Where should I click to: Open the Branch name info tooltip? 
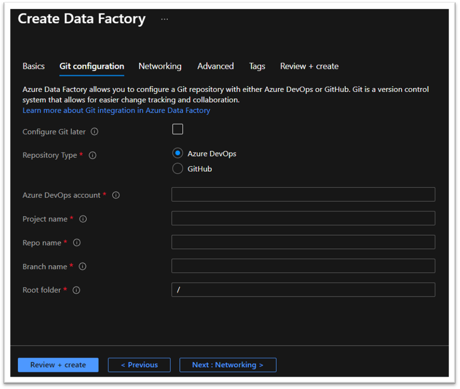82,266
